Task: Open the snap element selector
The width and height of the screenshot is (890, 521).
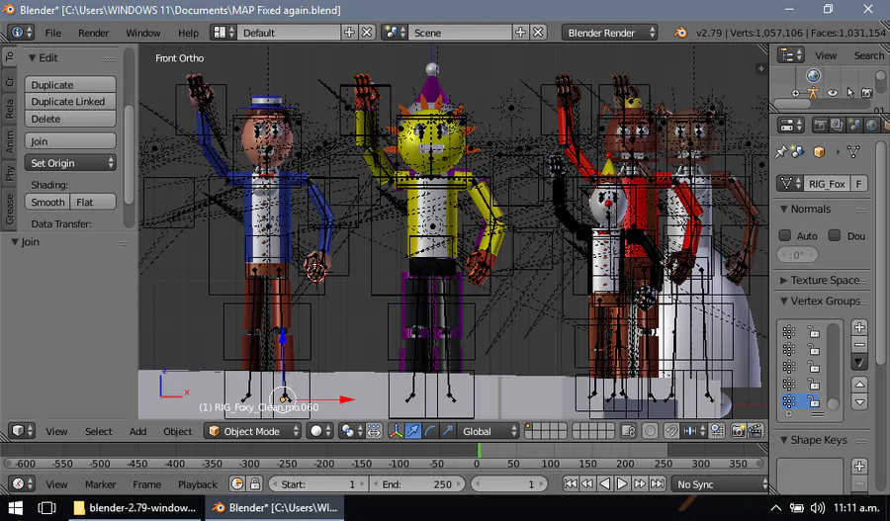Action: tap(692, 431)
